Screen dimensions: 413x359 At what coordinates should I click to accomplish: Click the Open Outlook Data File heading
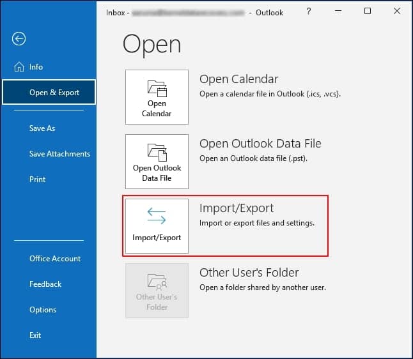[260, 144]
